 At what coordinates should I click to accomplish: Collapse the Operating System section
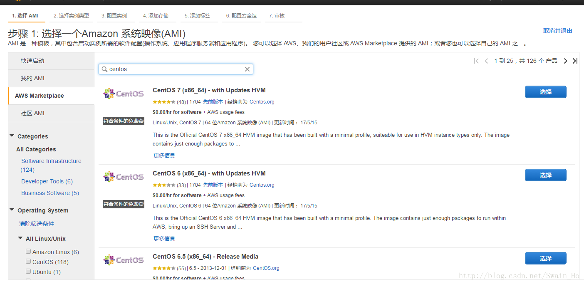click(12, 210)
